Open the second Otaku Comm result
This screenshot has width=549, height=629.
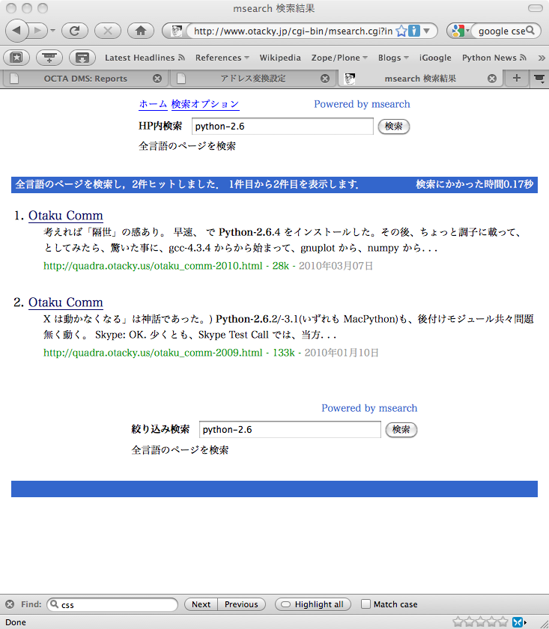coord(66,302)
